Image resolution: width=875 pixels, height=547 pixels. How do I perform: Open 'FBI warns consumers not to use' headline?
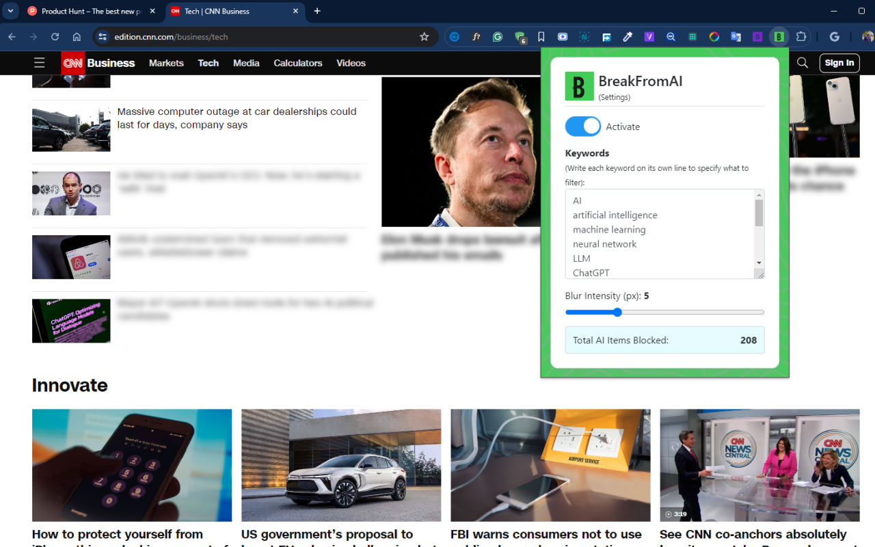click(x=546, y=535)
